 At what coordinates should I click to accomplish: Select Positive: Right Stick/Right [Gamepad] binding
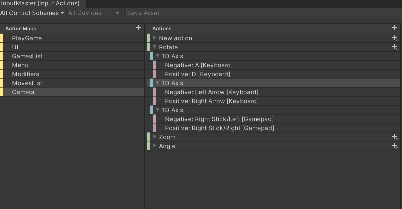(x=219, y=128)
